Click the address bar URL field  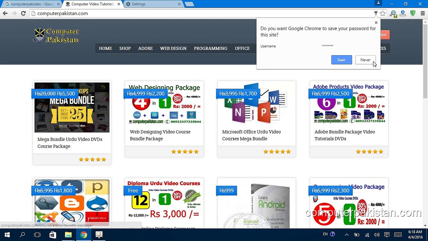tap(201, 13)
